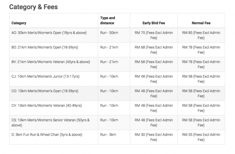Click the Run - 30km distance cell
The image size is (235, 154).
pos(109,33)
